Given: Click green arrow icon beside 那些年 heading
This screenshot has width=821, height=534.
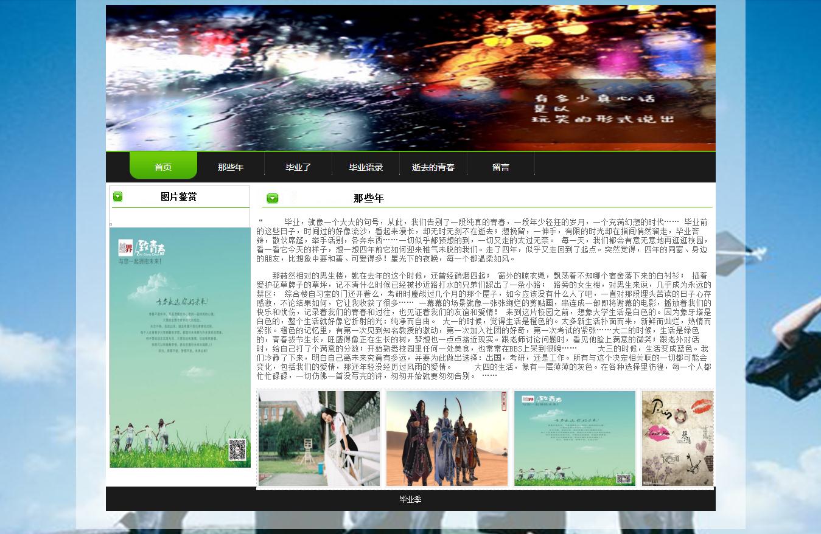Looking at the screenshot, I should [x=272, y=198].
